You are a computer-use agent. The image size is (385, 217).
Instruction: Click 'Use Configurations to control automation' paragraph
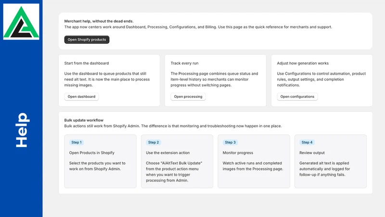click(x=321, y=79)
